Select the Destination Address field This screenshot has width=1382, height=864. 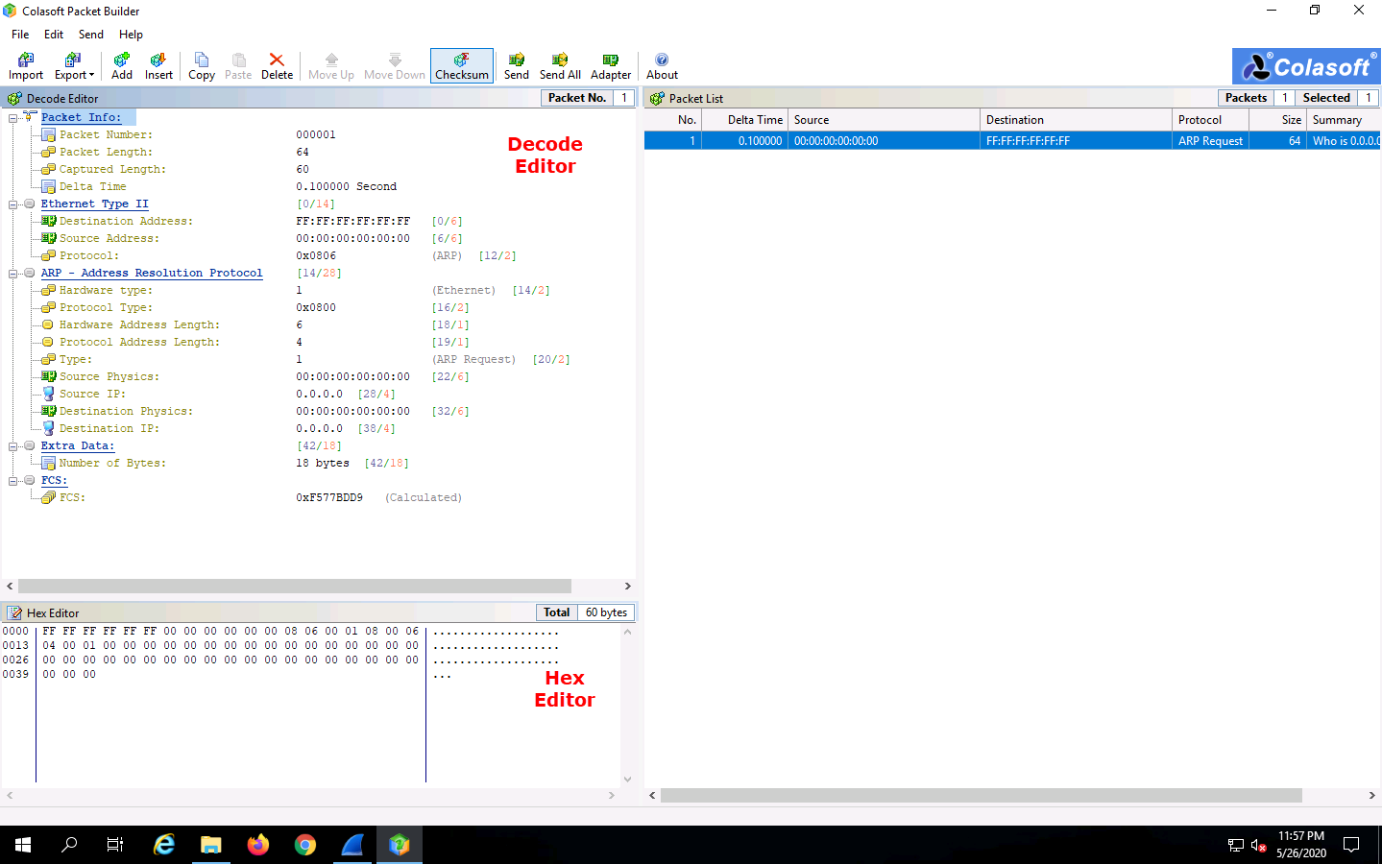coord(126,221)
